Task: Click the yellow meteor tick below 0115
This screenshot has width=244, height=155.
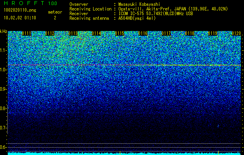Action: pos(120,153)
